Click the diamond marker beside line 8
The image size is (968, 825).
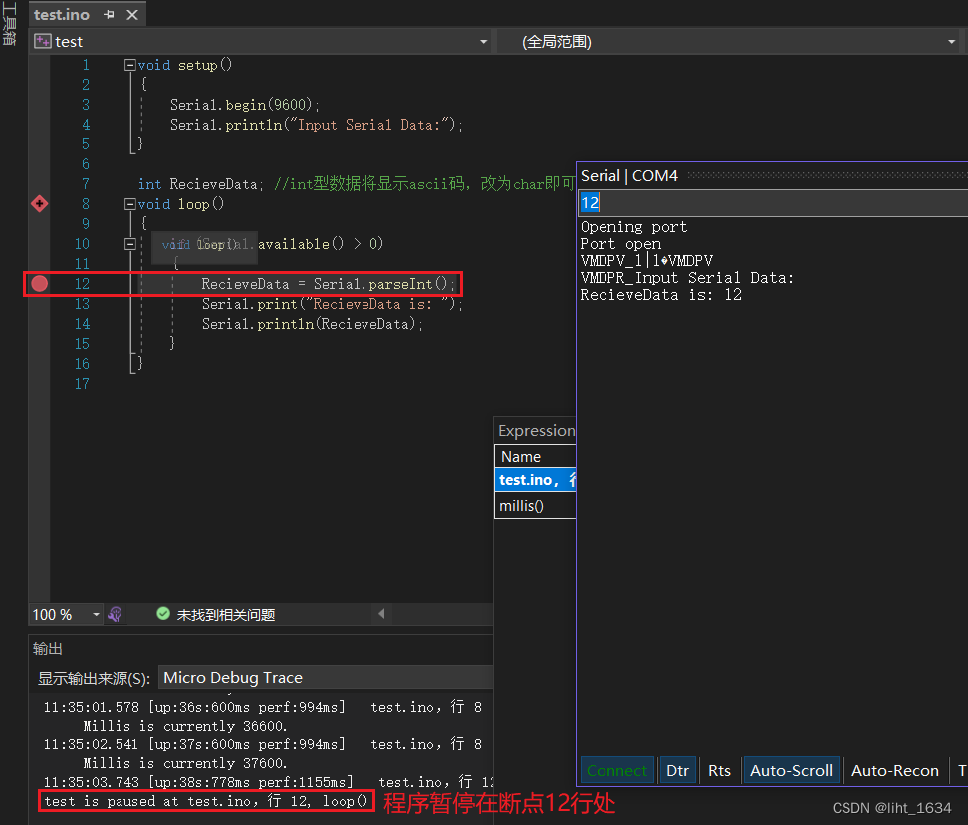(38, 204)
